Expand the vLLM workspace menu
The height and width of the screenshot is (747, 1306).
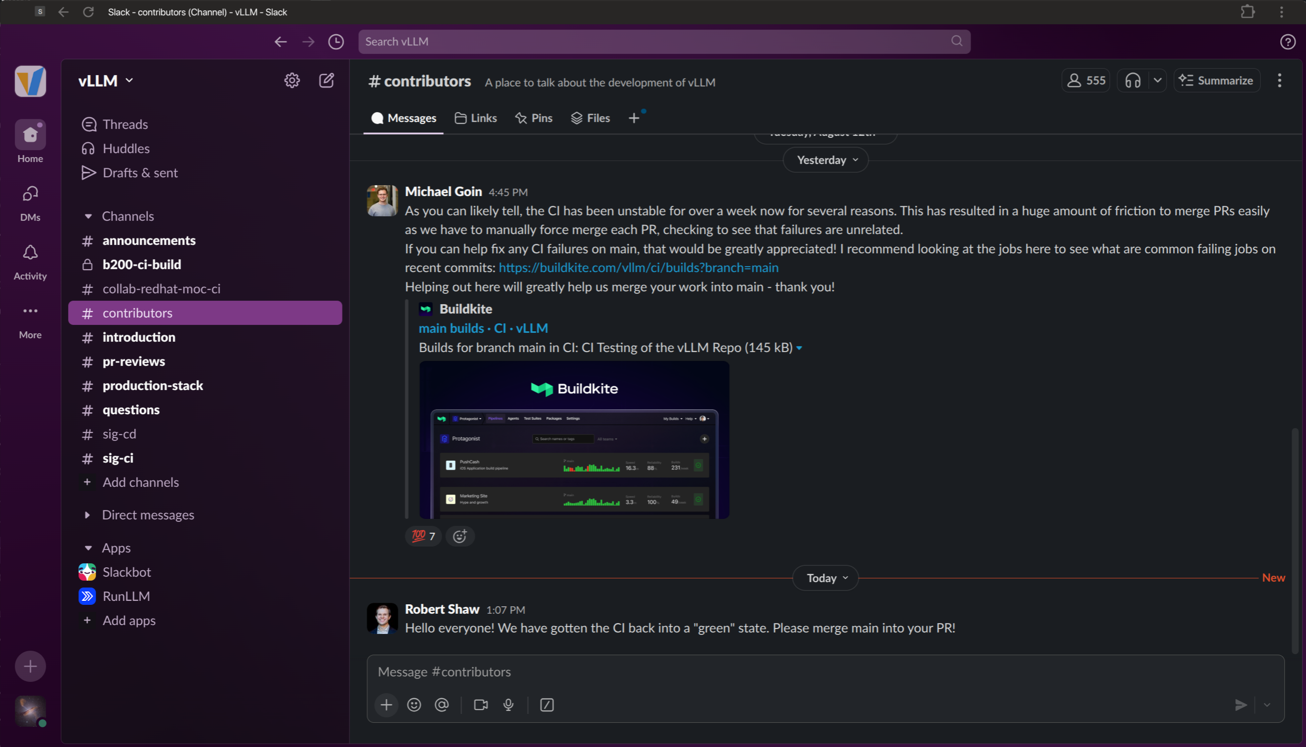[x=106, y=80]
